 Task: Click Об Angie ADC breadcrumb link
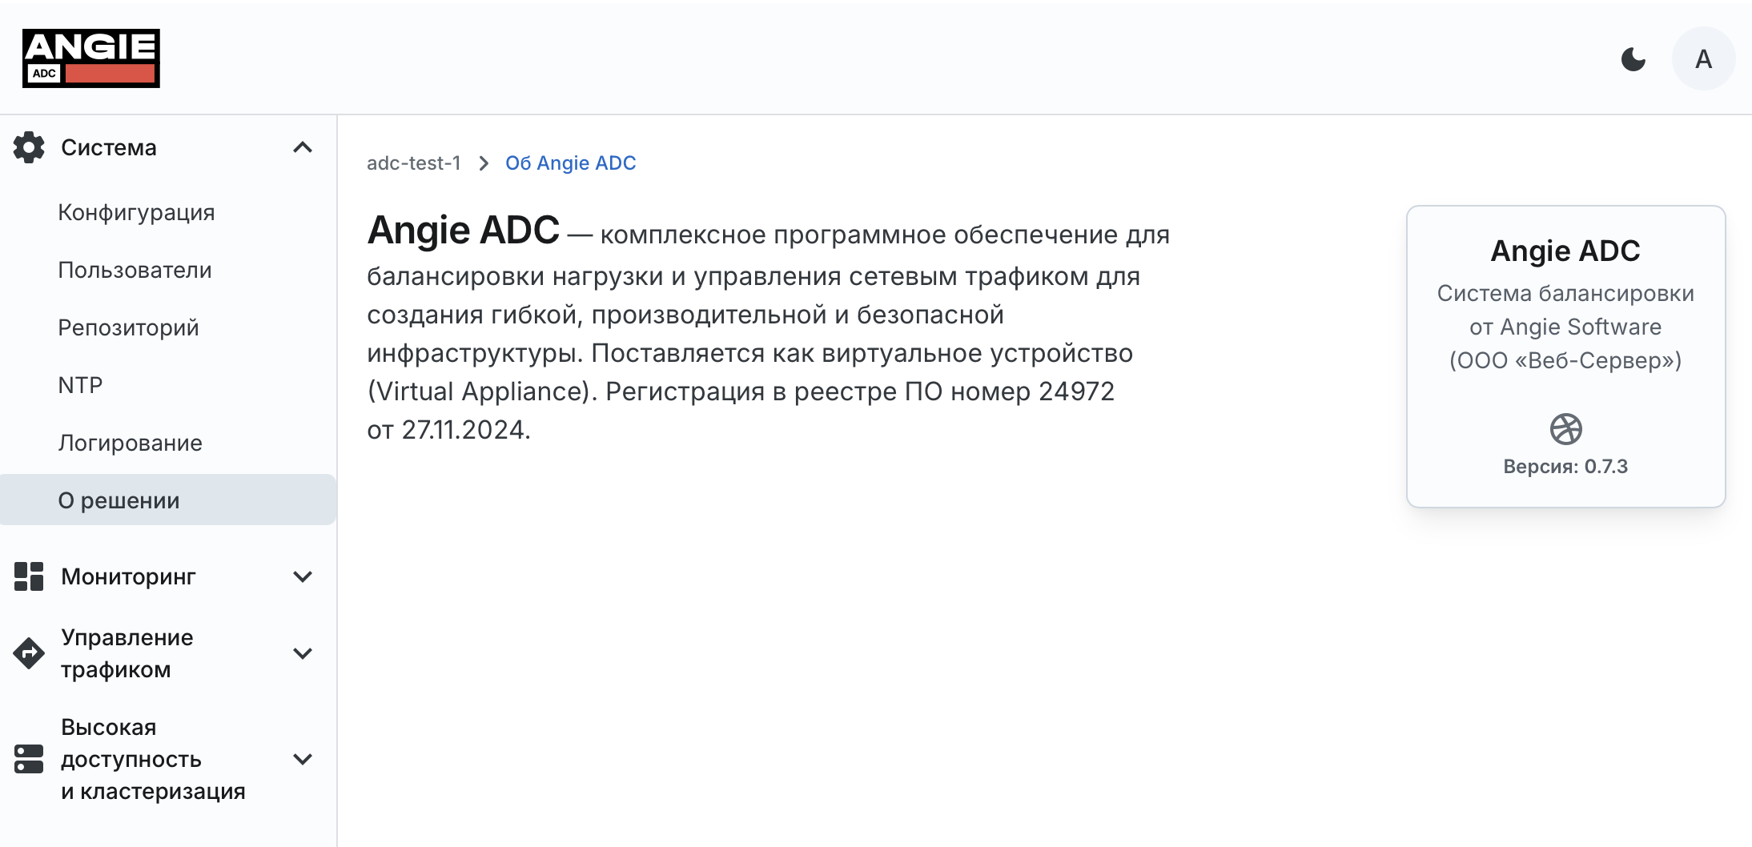pos(570,163)
